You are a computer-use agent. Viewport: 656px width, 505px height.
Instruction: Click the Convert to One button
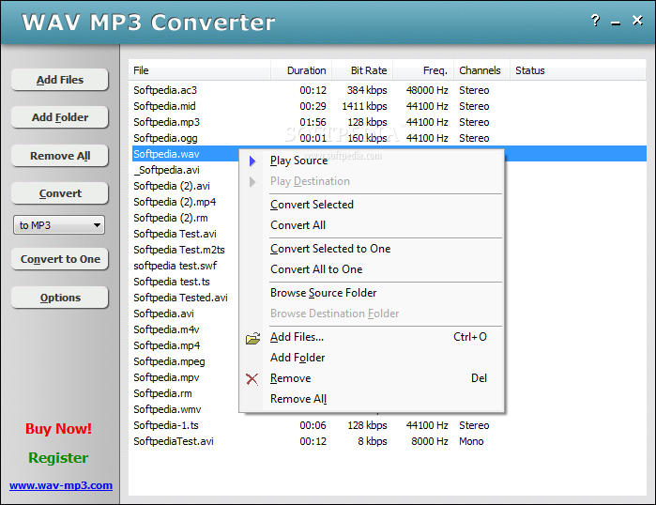click(x=60, y=259)
